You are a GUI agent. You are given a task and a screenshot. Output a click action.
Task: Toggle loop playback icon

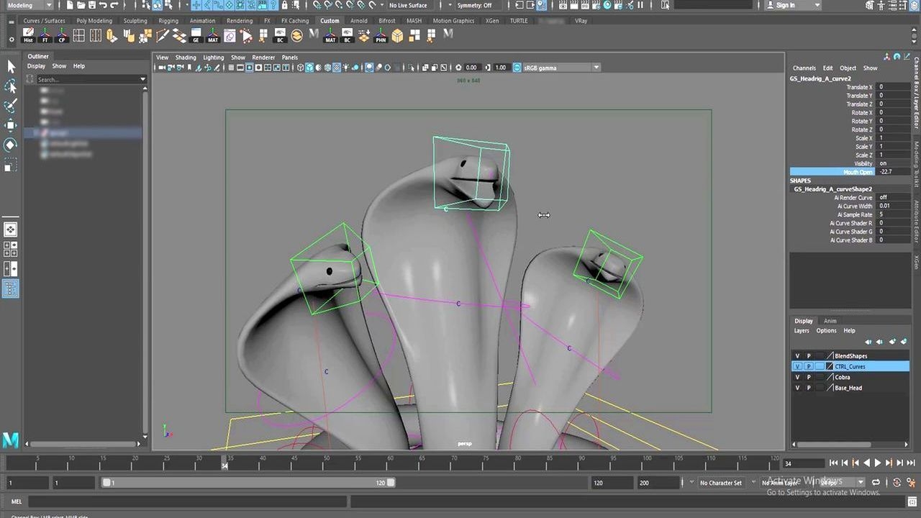pos(876,483)
